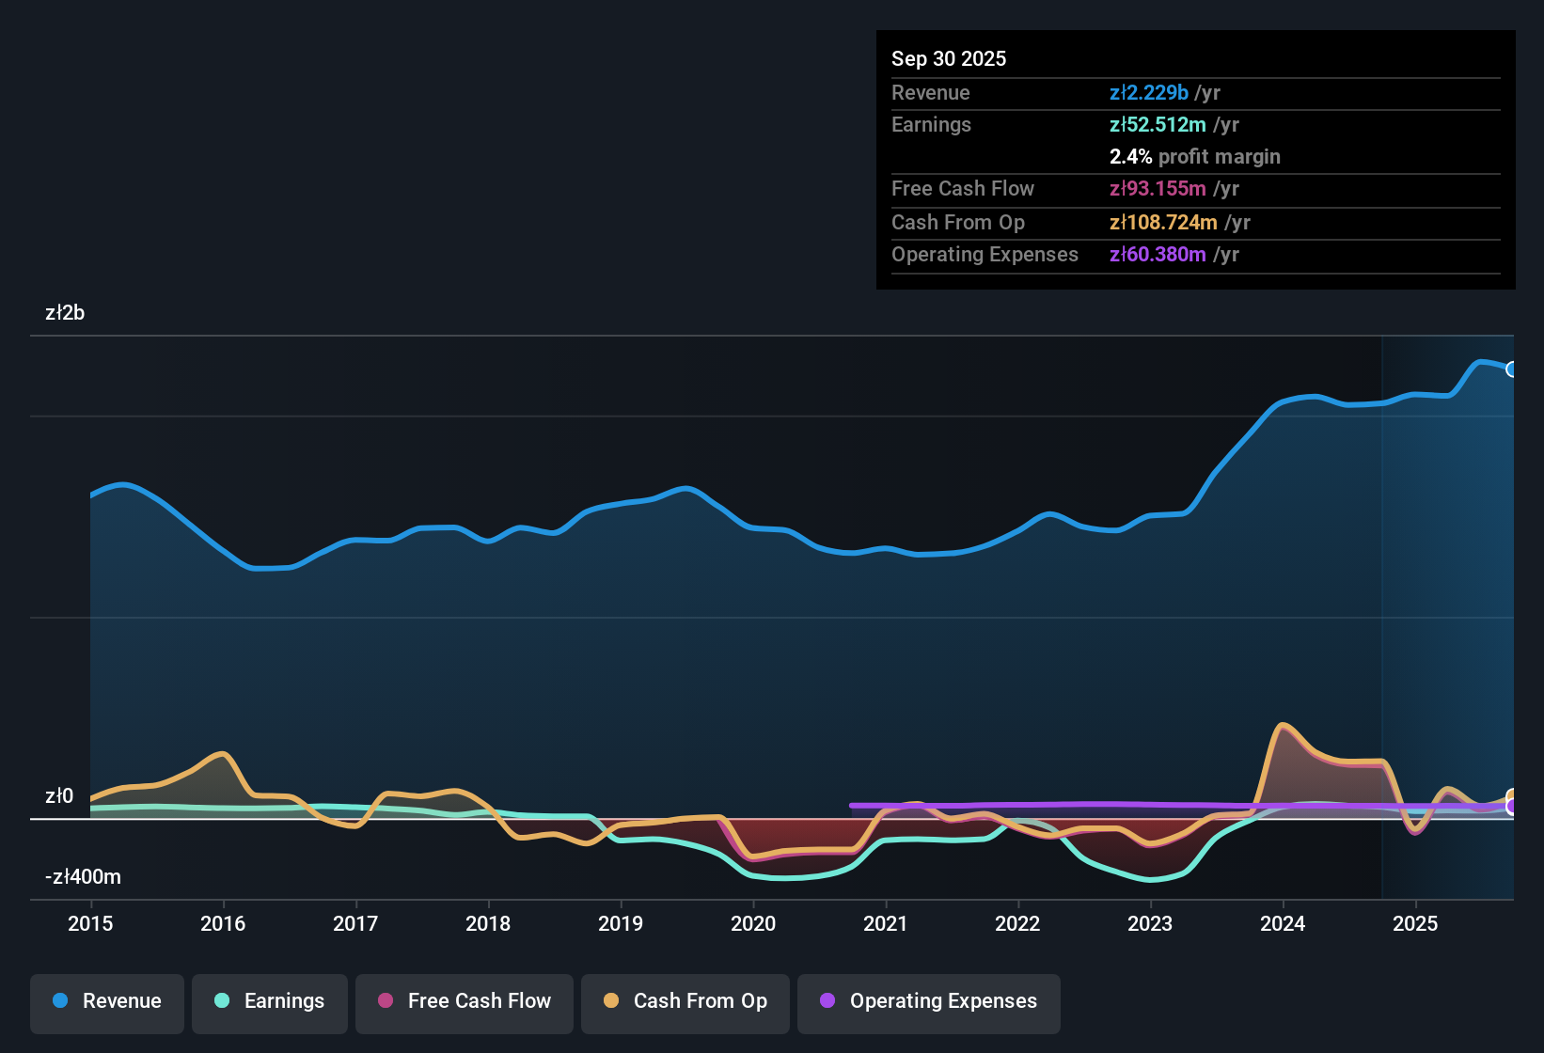Click the blue Revenue dot icon in legend
The height and width of the screenshot is (1053, 1544).
point(59,1001)
